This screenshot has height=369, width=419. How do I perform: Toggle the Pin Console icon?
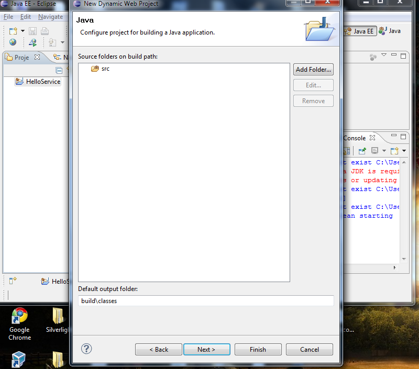(x=362, y=151)
